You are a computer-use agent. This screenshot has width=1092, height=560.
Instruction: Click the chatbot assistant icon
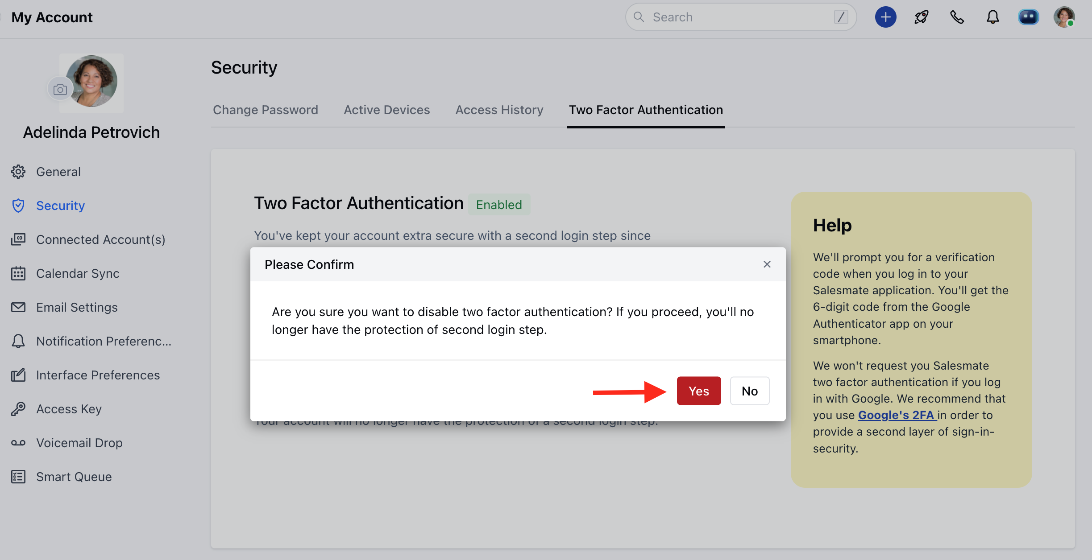1028,17
